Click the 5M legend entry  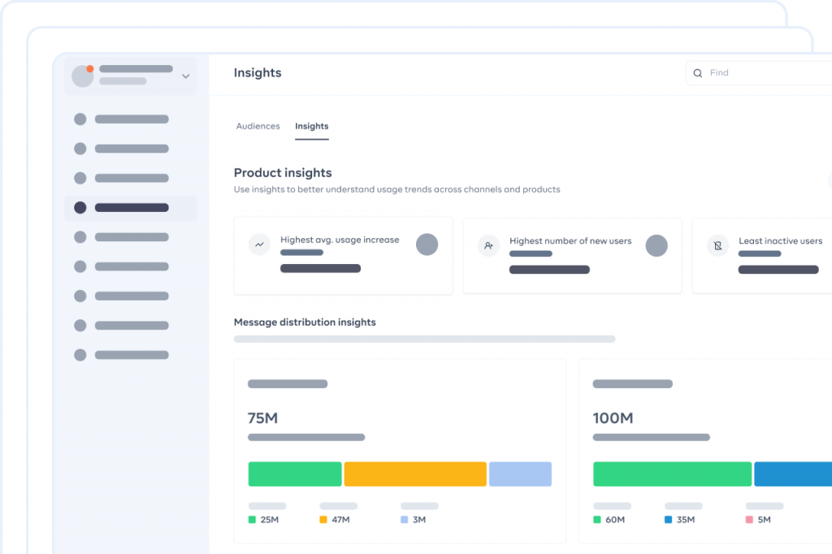coord(758,520)
